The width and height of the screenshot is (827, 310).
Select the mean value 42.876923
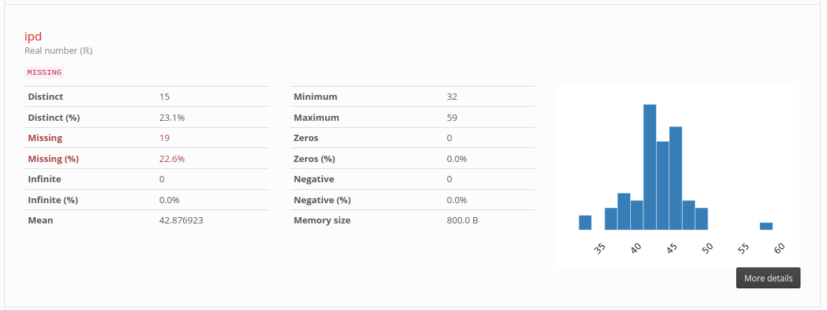click(x=184, y=220)
